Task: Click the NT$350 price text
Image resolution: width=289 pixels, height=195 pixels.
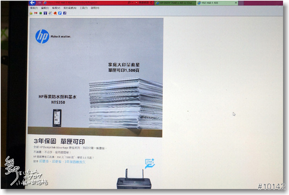Action: tap(58, 102)
